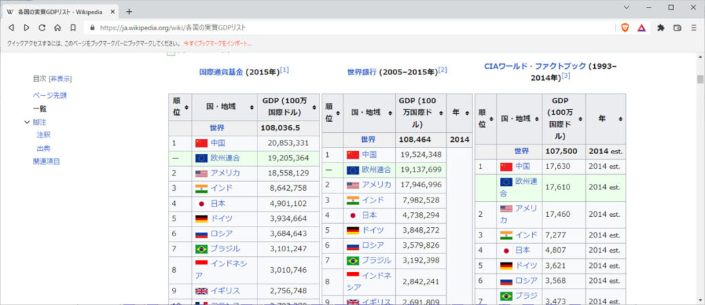Select 一覧 in the table of contents
This screenshot has width=705, height=305.
[x=39, y=108]
